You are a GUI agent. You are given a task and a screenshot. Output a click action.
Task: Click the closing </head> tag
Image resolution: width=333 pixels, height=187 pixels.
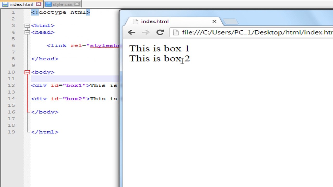pyautogui.click(x=45, y=59)
